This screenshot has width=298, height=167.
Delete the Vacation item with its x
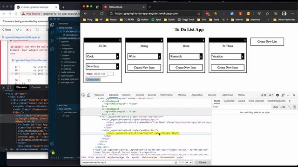(243, 57)
